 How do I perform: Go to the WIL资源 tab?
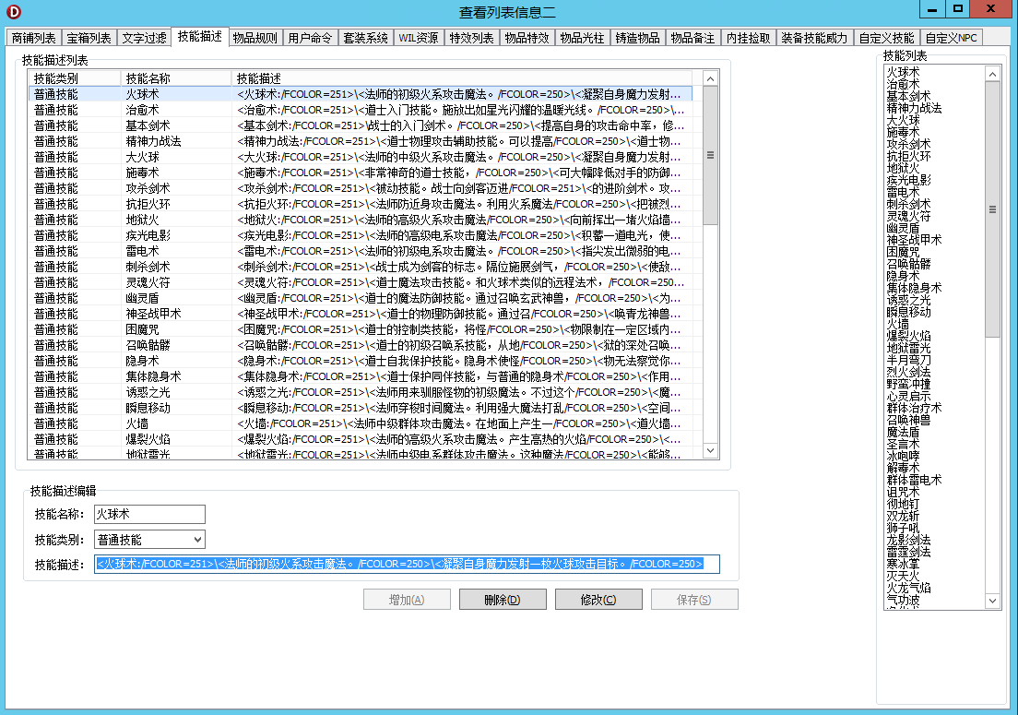(418, 38)
